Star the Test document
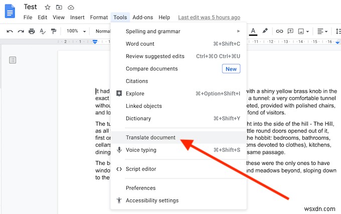This screenshot has width=341, height=214. pos(48,8)
